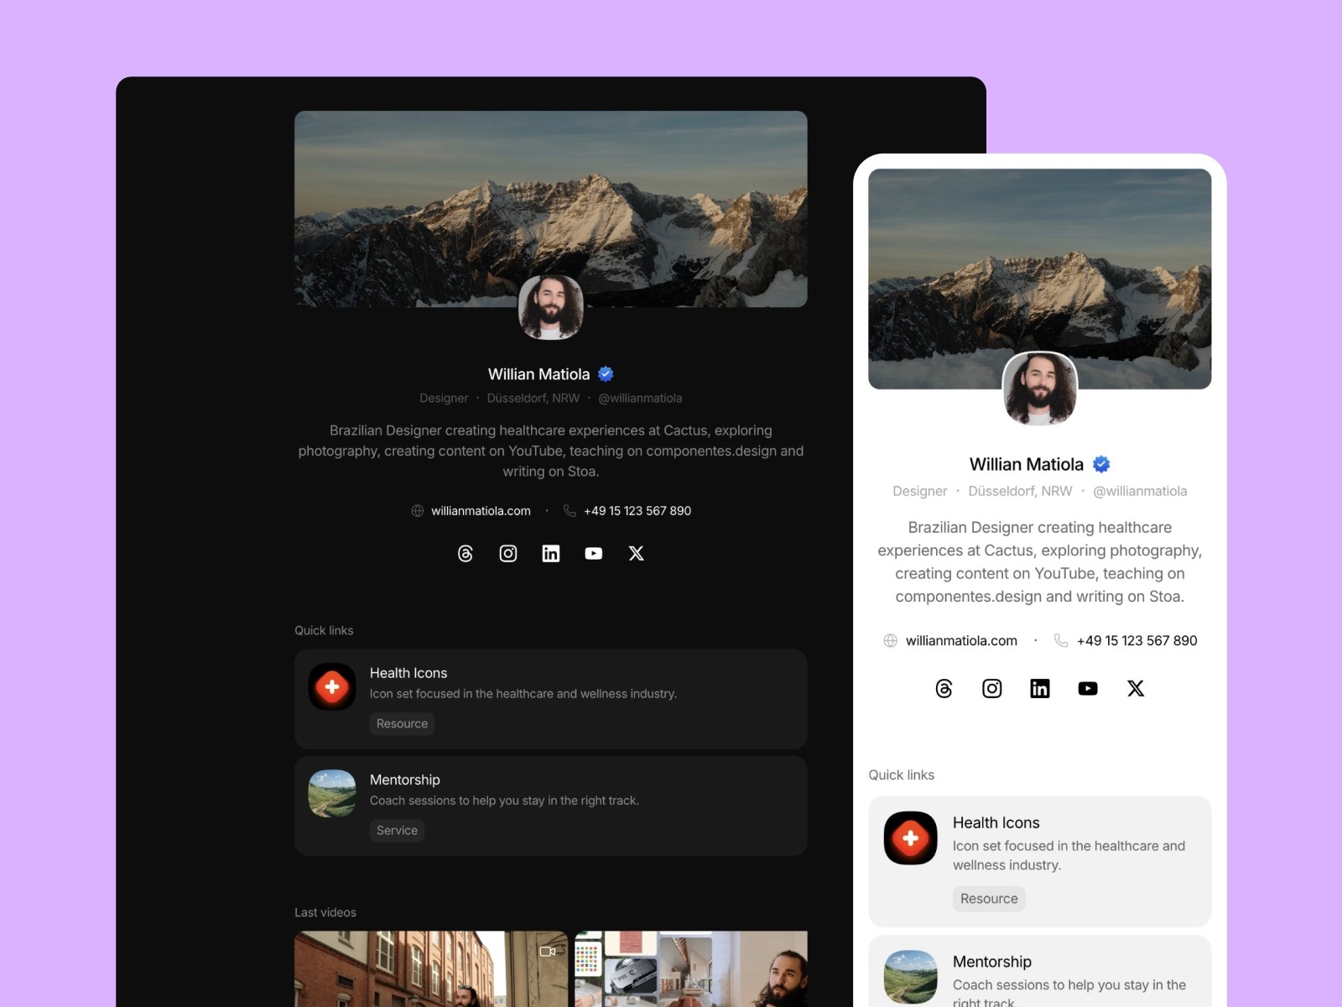Open Threads icon in light mobile card
1342x1007 pixels.
pyautogui.click(x=944, y=688)
